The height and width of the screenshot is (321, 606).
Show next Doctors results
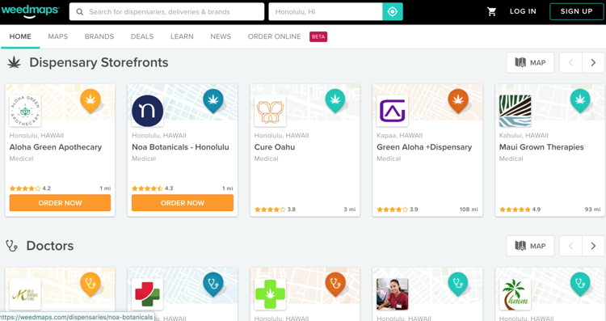(x=593, y=246)
